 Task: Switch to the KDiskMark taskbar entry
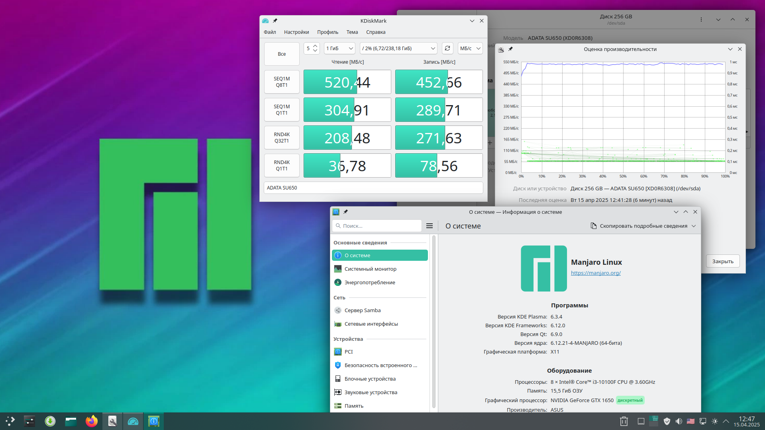tap(133, 421)
